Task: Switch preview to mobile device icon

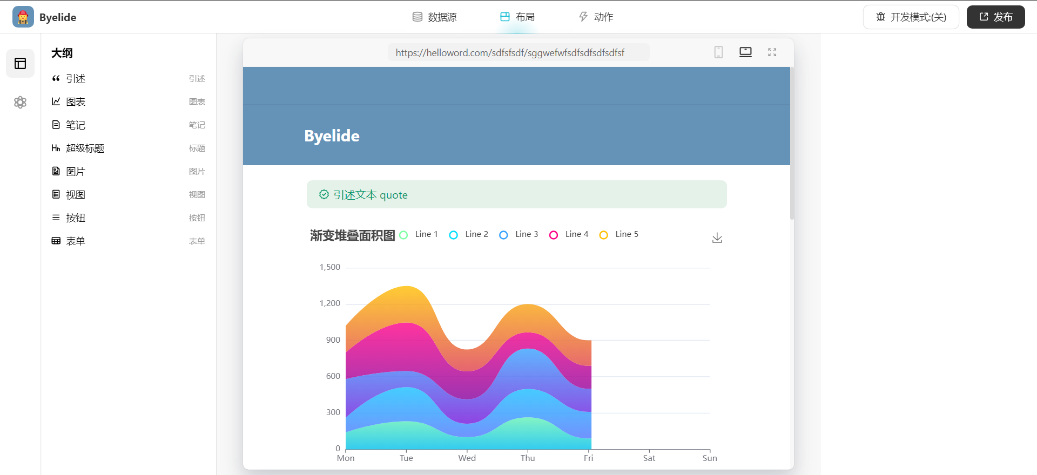Action: (x=718, y=52)
